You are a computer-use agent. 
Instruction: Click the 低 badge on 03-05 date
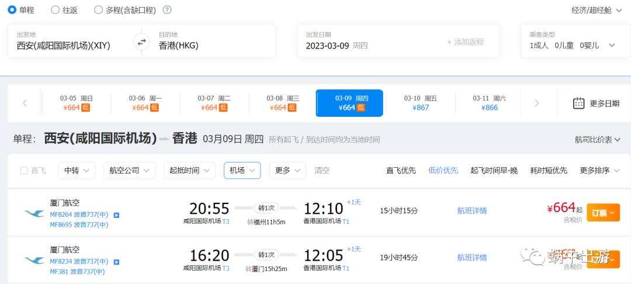pos(85,108)
